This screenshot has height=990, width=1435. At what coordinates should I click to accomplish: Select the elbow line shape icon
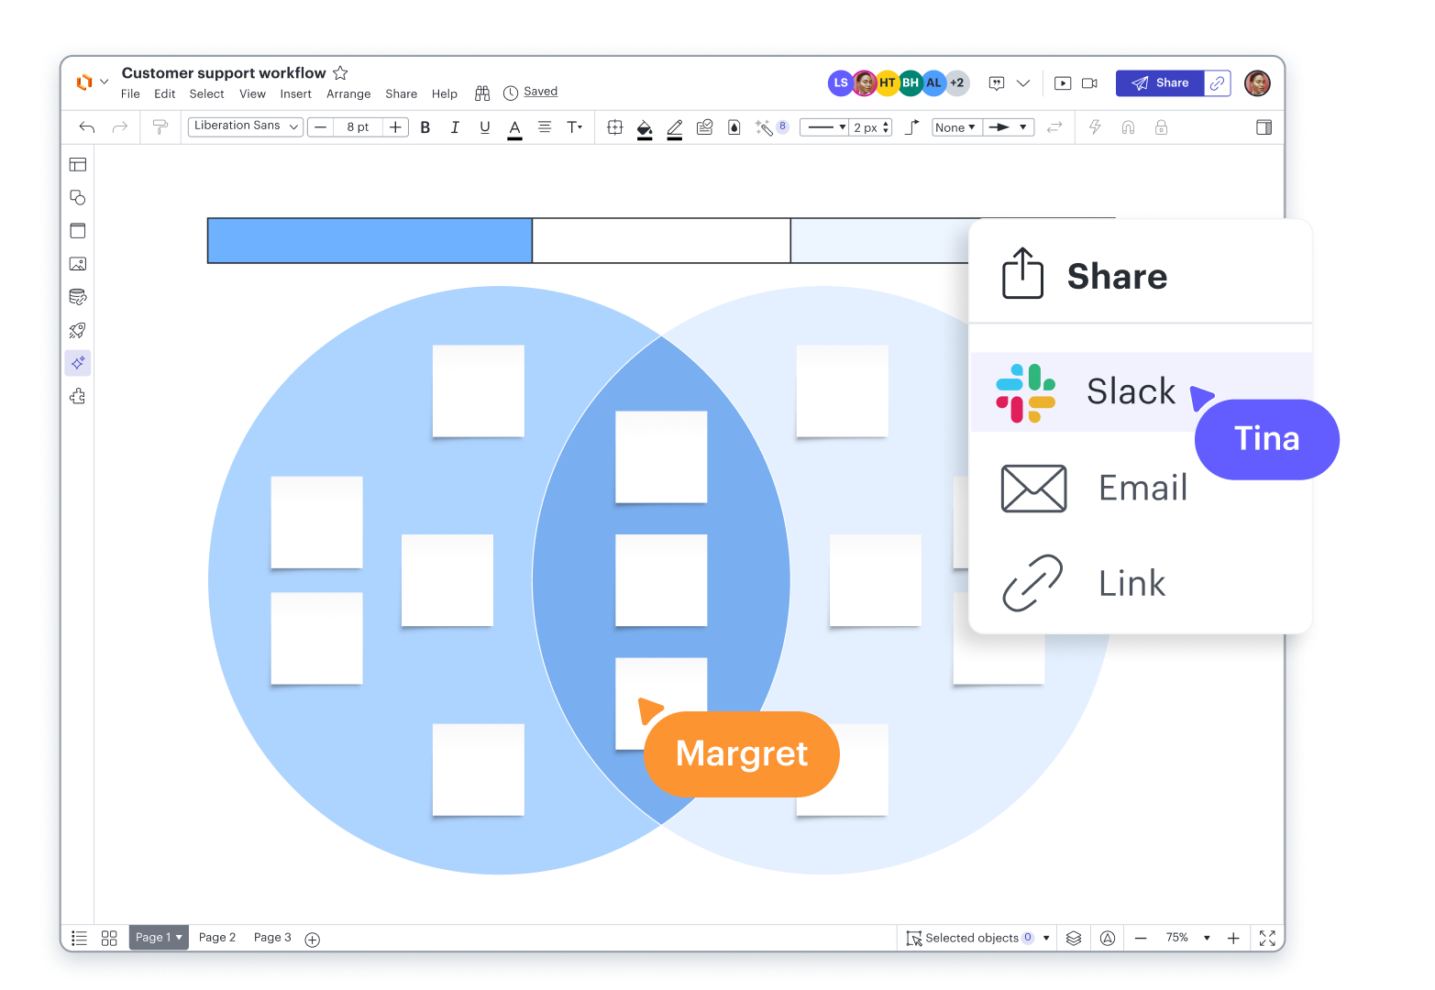tap(912, 127)
